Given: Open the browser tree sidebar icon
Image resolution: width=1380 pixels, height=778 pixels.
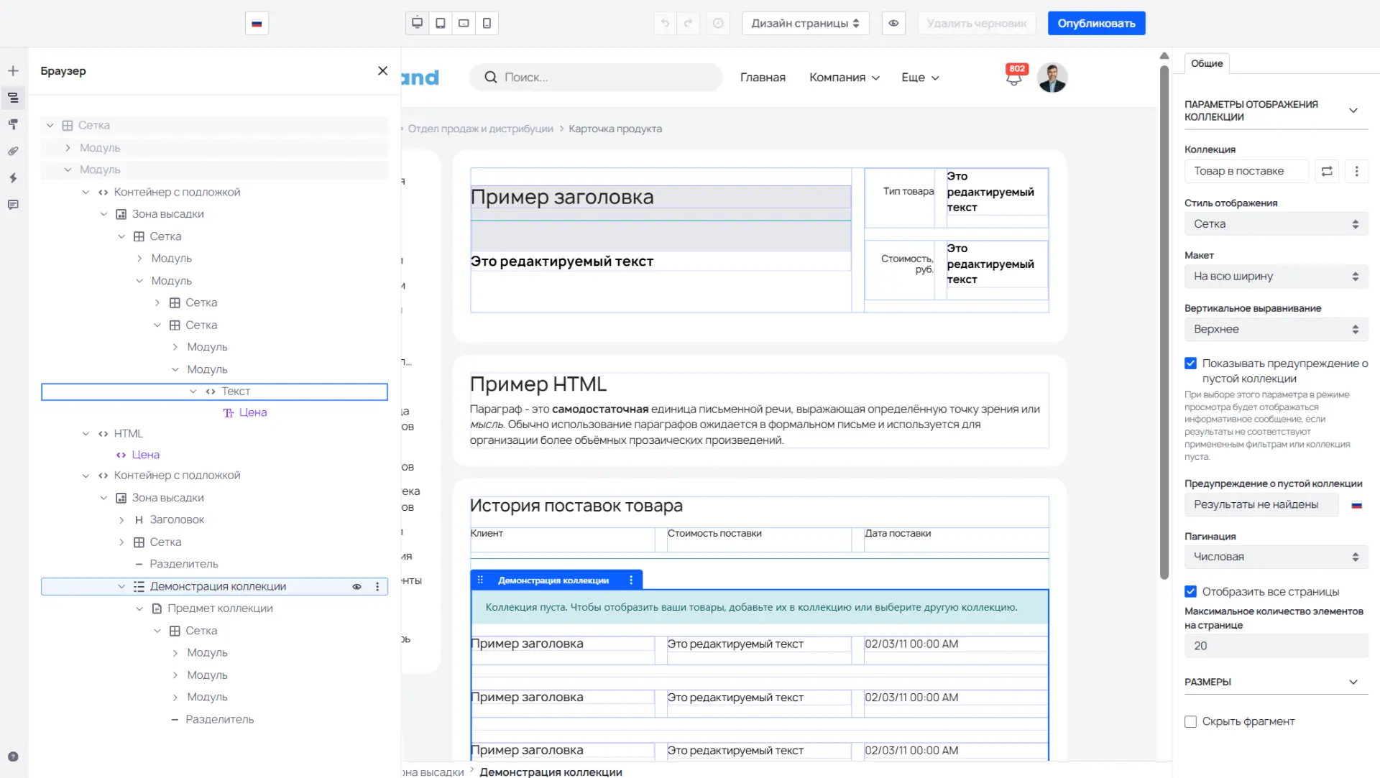Looking at the screenshot, I should (13, 98).
